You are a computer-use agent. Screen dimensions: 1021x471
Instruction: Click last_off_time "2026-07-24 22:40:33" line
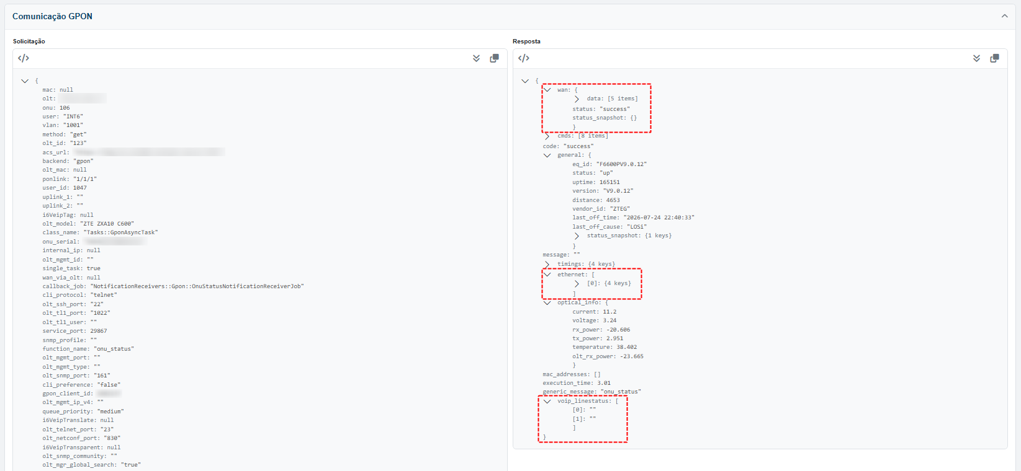[633, 218]
